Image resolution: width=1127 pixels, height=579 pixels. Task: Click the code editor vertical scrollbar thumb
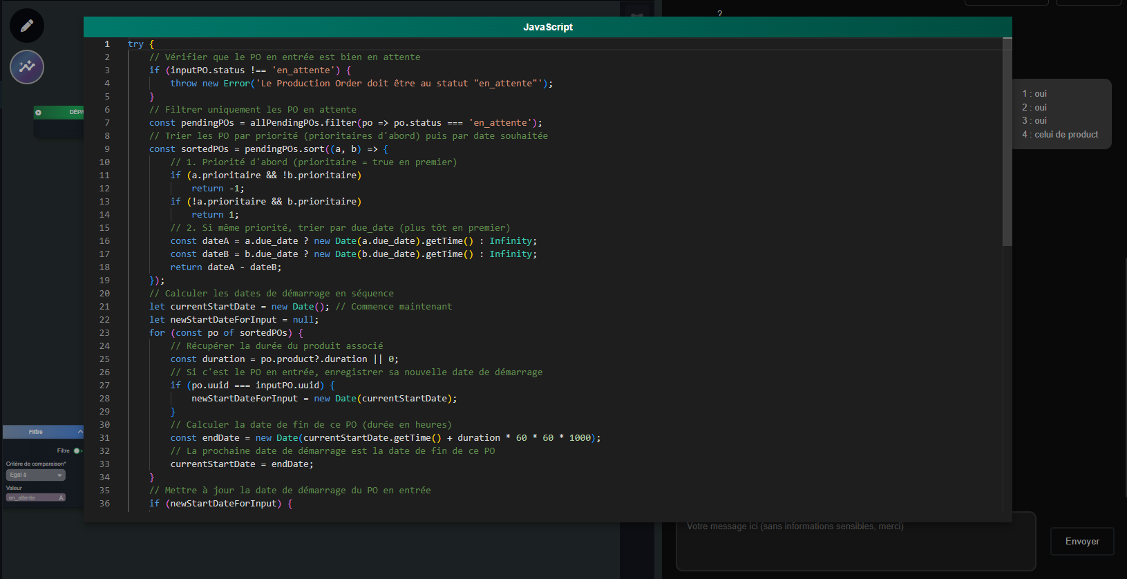[1007, 142]
